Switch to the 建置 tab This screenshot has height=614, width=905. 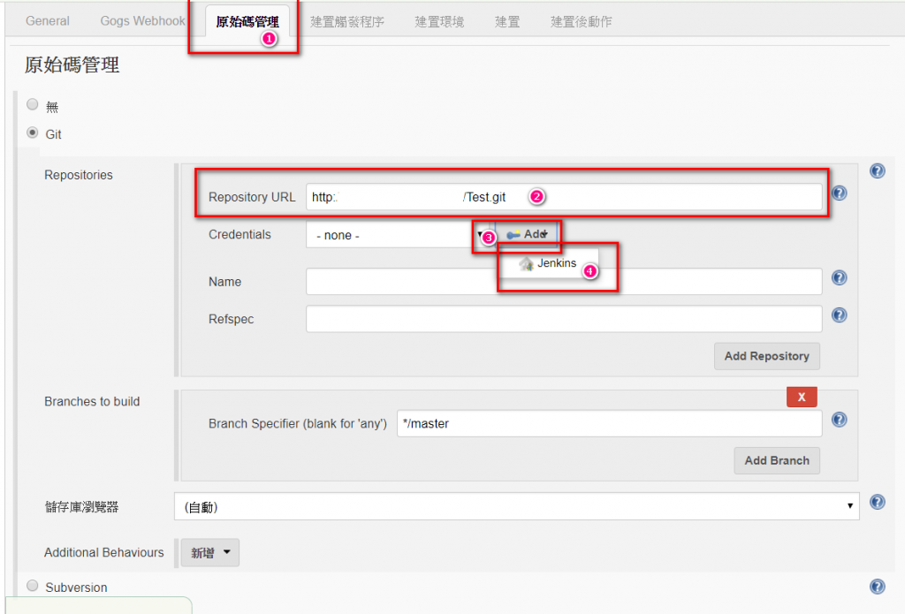click(507, 22)
